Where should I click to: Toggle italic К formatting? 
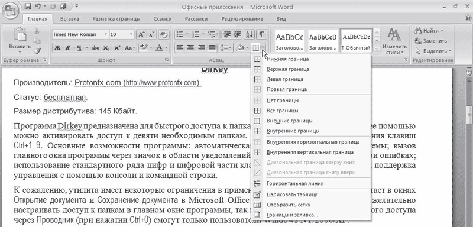coord(68,48)
